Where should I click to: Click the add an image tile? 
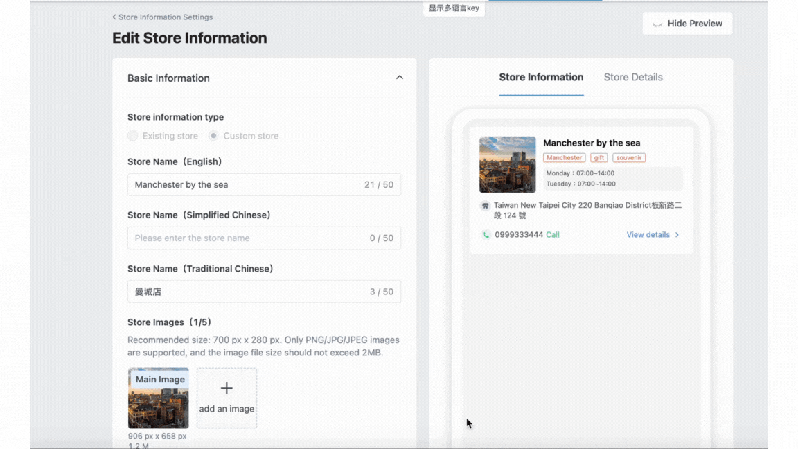227,398
